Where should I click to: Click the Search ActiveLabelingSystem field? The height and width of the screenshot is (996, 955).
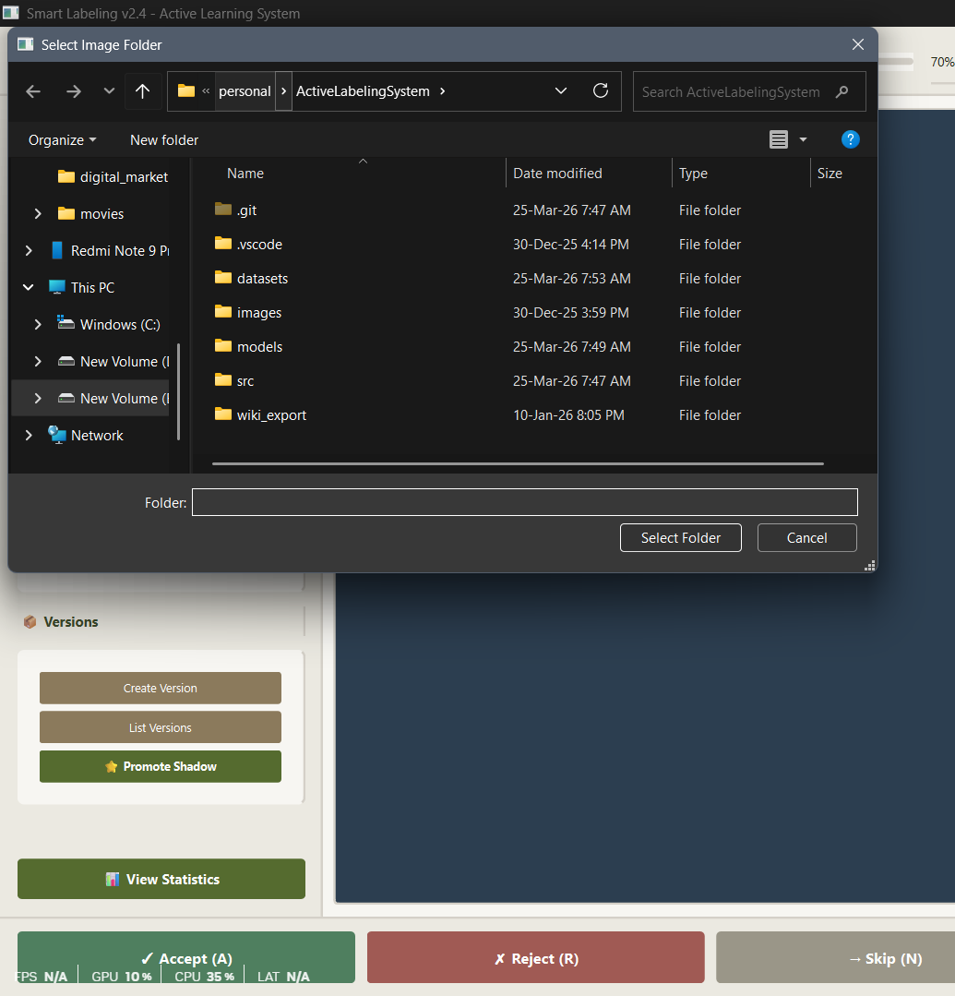pos(749,92)
